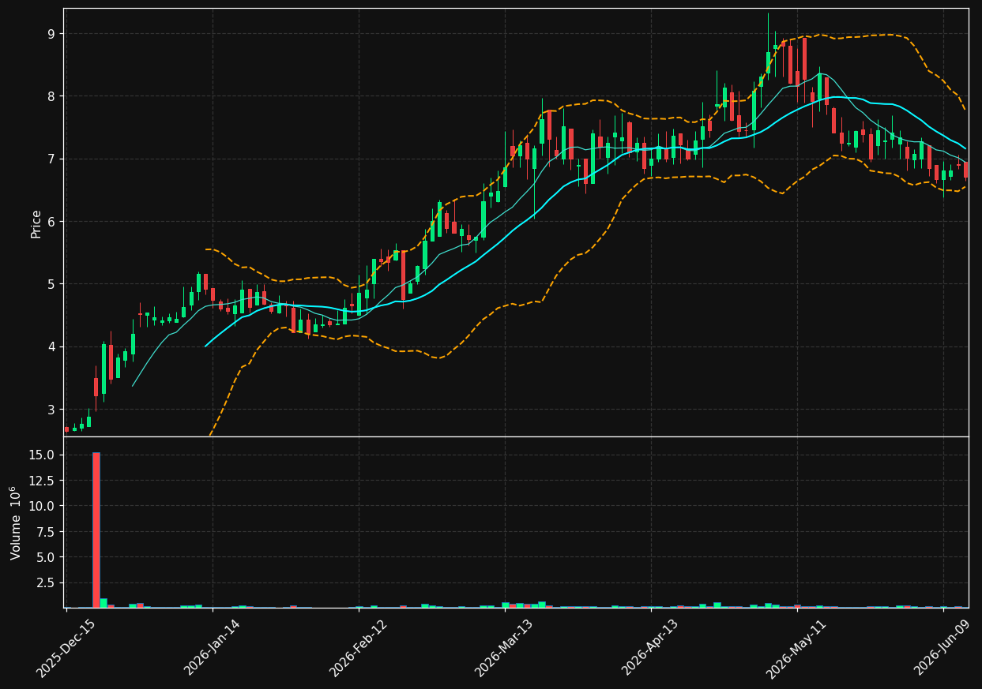Click the price tick label 4
The image size is (982, 689).
[51, 346]
